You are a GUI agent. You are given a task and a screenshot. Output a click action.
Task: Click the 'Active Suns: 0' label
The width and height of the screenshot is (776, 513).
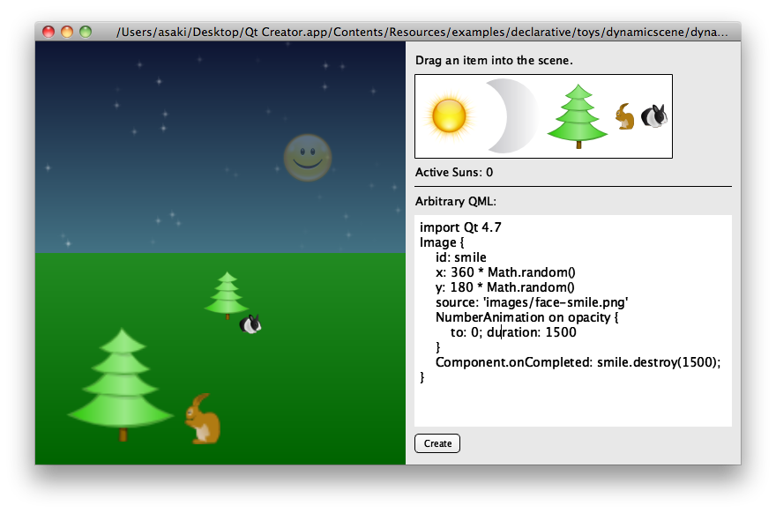[x=454, y=173]
